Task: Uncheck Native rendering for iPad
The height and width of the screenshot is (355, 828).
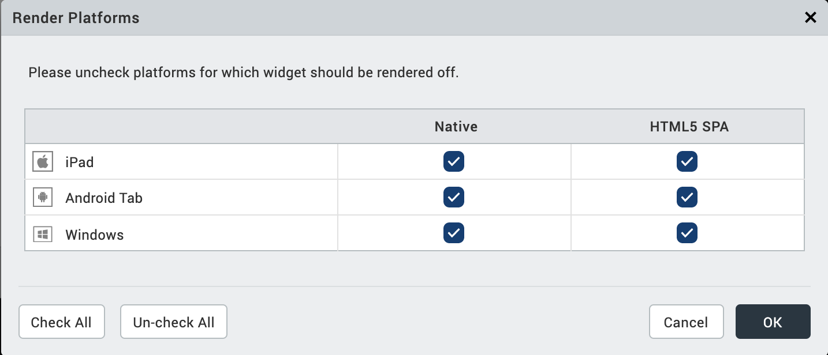Action: pos(454,162)
